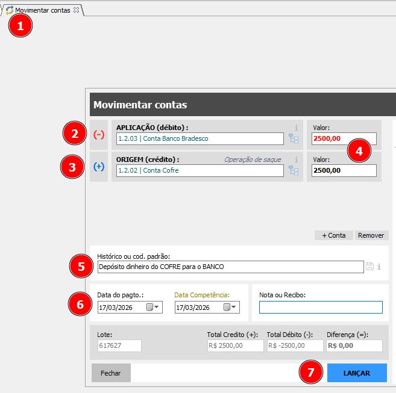Image resolution: width=396 pixels, height=393 pixels.
Task: Click the Nota ou Recibo input field
Action: coord(321,308)
